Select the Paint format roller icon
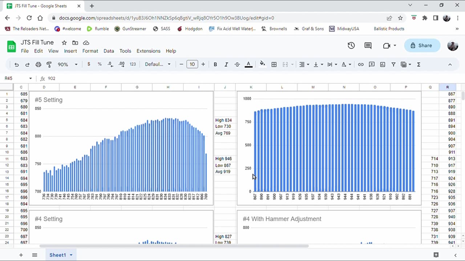 tap(49, 65)
